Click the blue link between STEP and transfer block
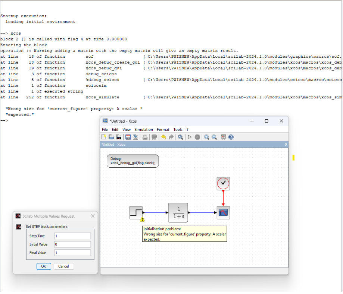 tap(155, 212)
